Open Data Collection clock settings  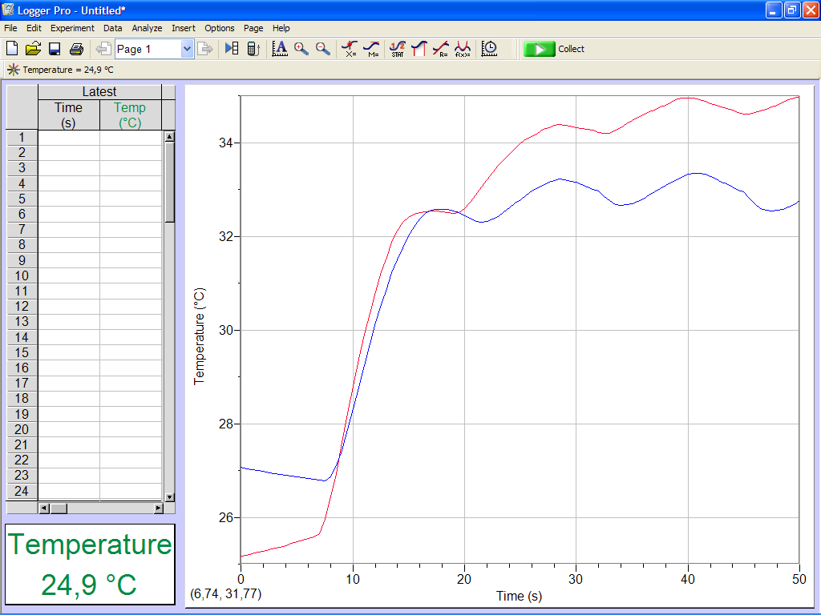[x=489, y=49]
